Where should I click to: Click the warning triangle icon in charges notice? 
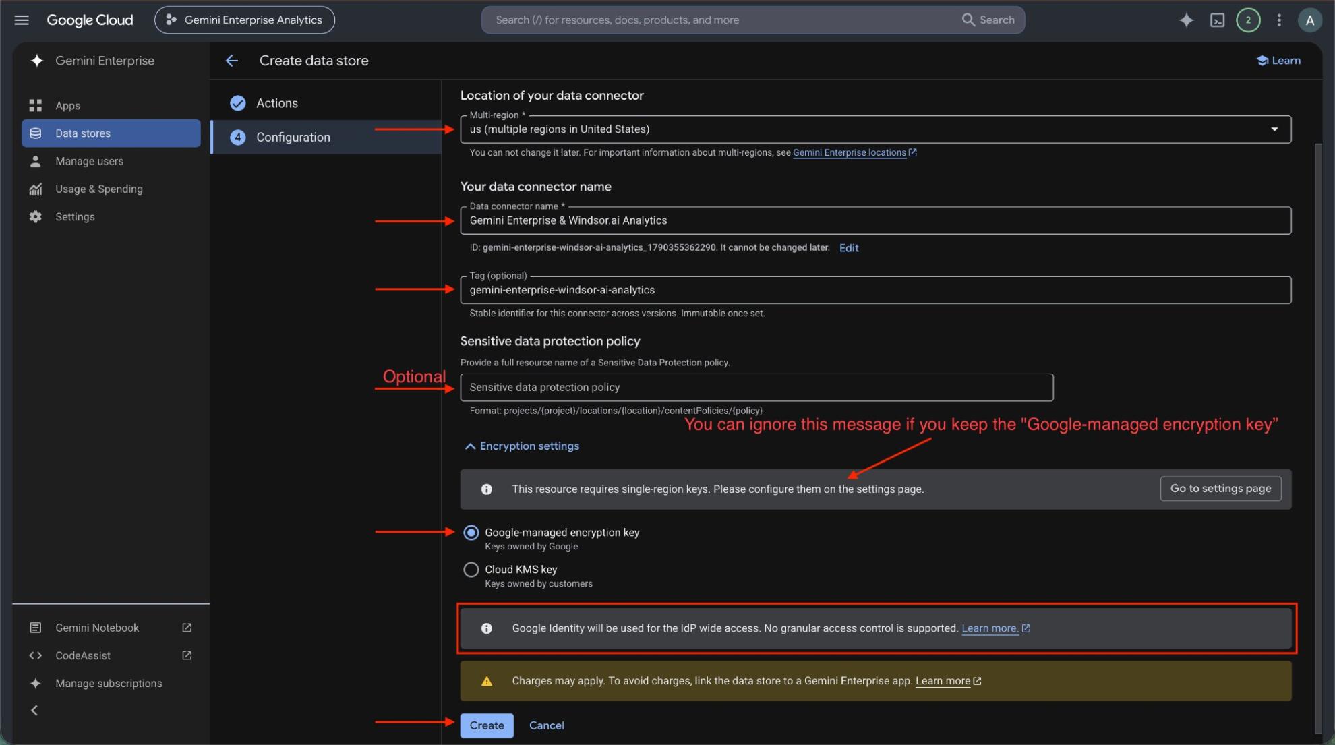(x=486, y=681)
